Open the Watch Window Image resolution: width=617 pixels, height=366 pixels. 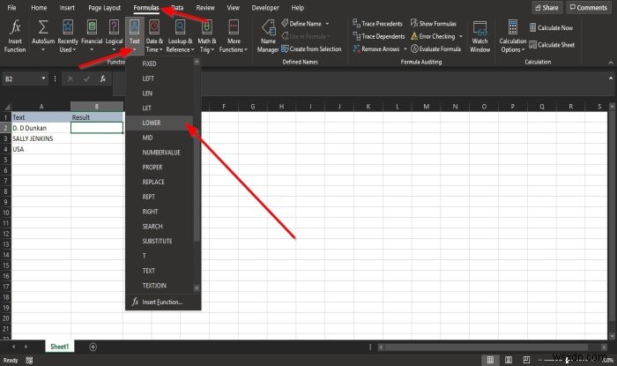480,35
